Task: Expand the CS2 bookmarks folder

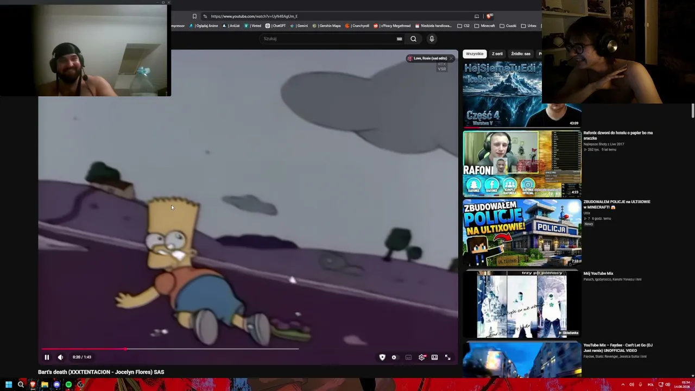Action: (463, 26)
